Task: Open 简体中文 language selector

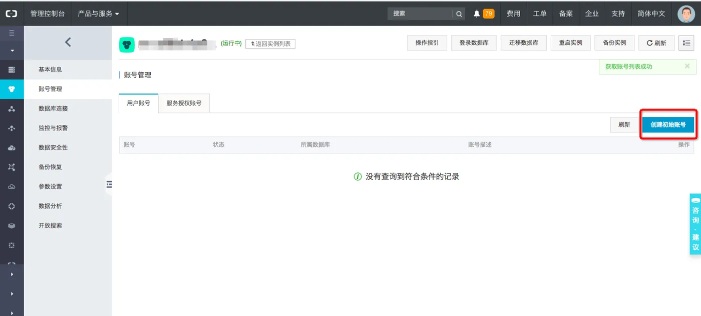Action: pos(651,13)
